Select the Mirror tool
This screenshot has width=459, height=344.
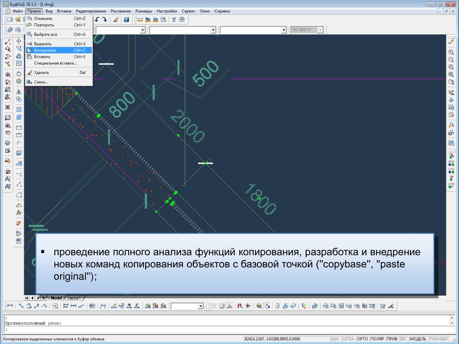coord(19,92)
